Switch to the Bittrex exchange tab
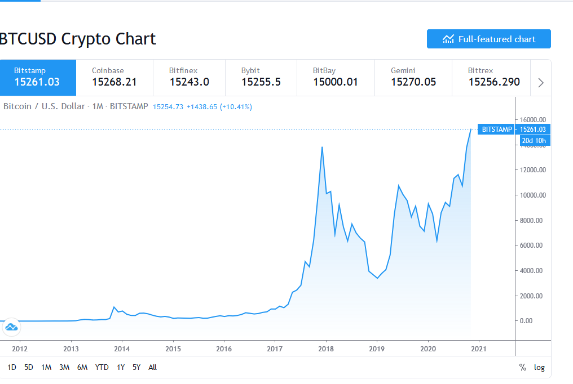The width and height of the screenshot is (573, 384). coord(491,78)
